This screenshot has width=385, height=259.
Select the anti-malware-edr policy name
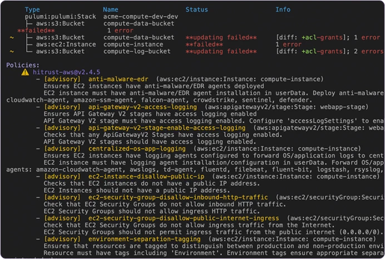[x=118, y=79]
